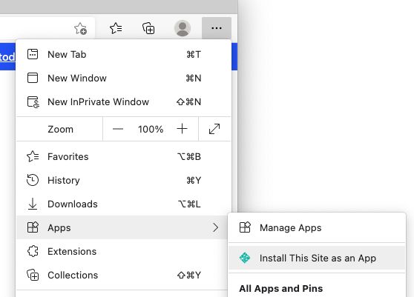The image size is (414, 297).
Task: Click the Collections toolbar icon
Action: tap(148, 28)
